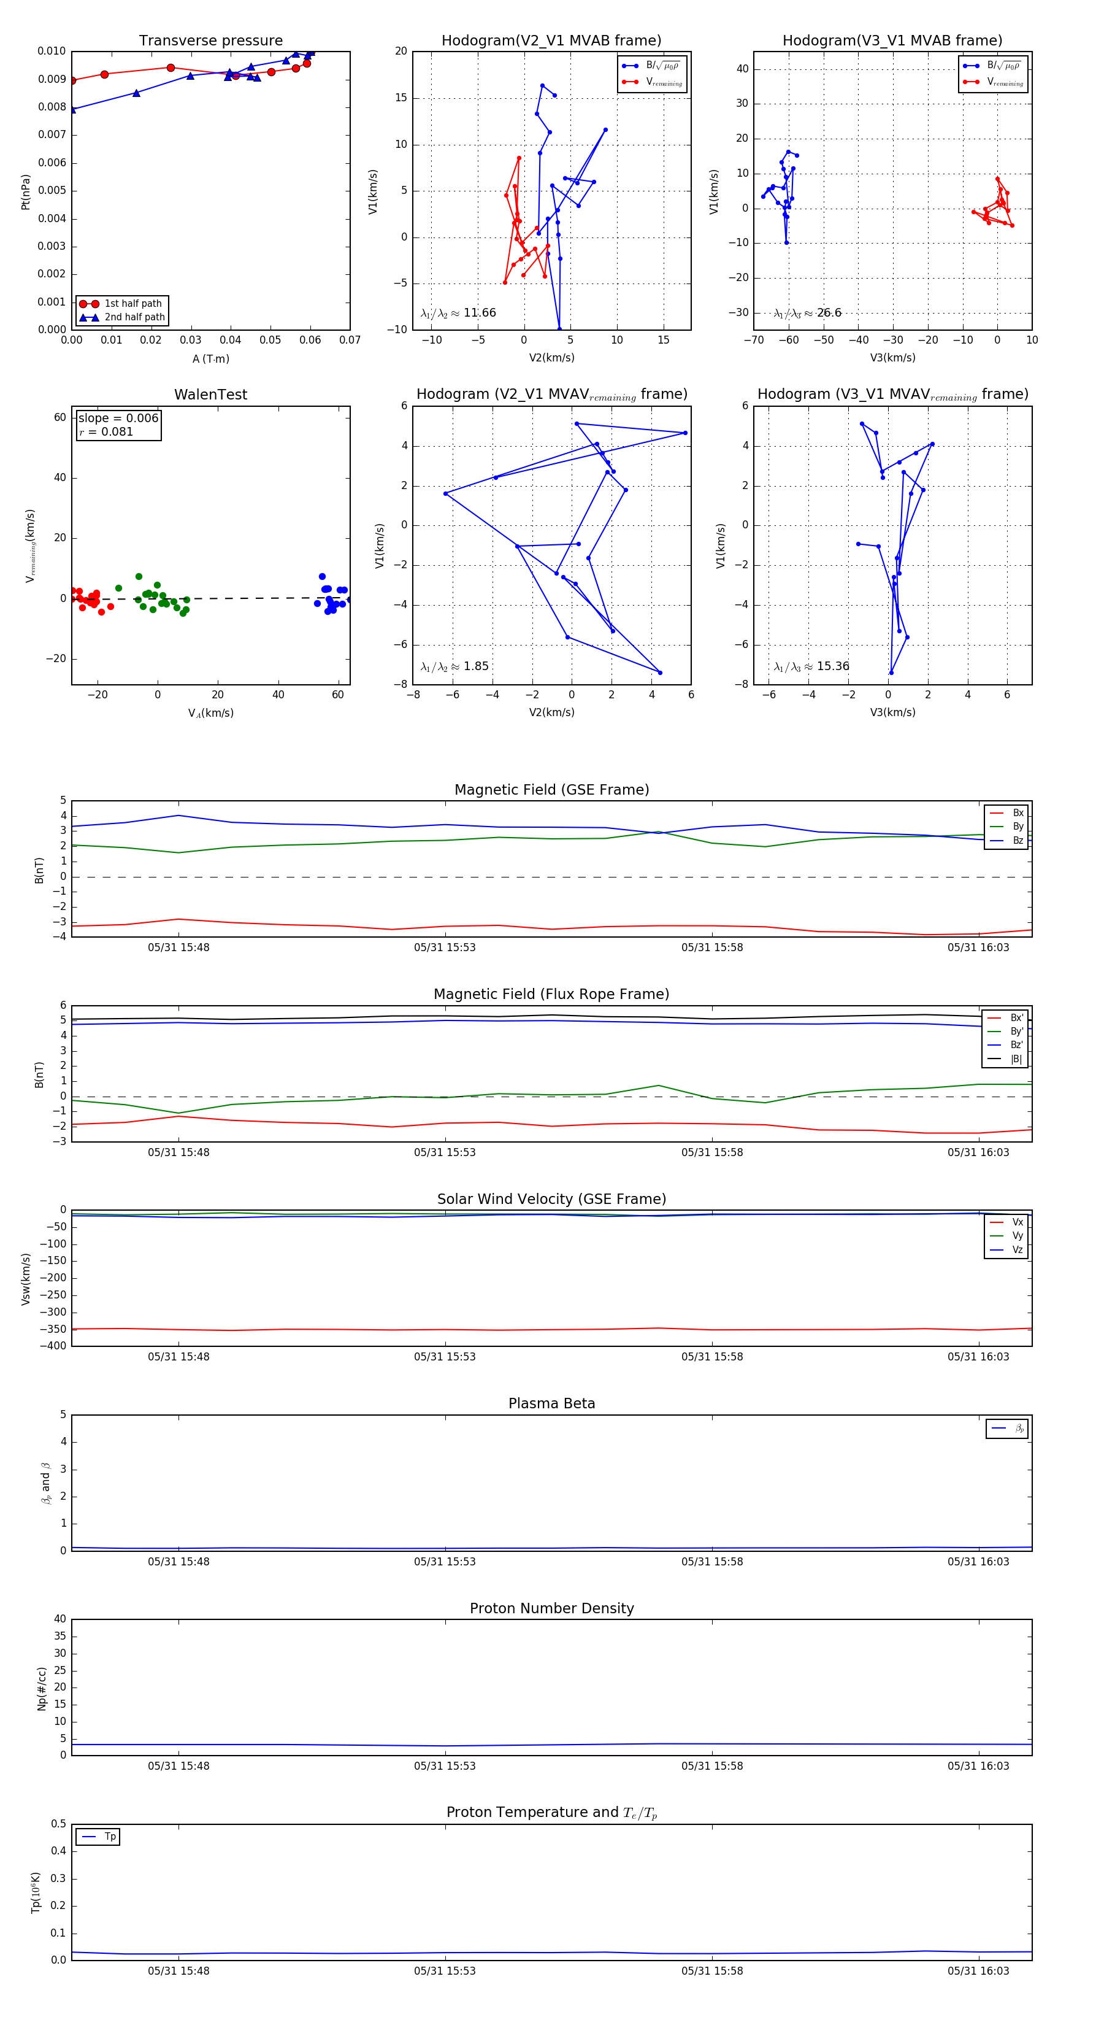
Task: Click the "Transverse pressure" plot title
Action: click(210, 41)
